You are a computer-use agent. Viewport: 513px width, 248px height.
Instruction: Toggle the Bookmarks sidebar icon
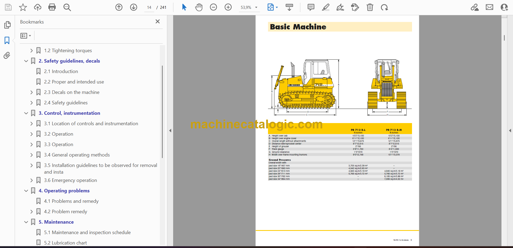coord(7,40)
